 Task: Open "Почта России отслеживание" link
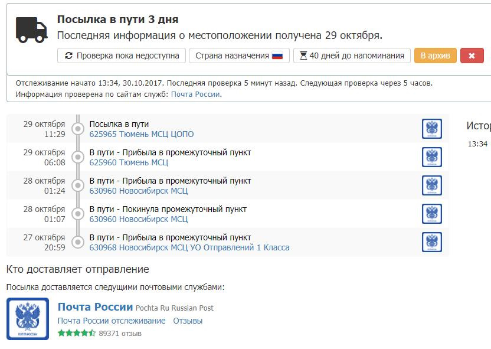point(112,321)
